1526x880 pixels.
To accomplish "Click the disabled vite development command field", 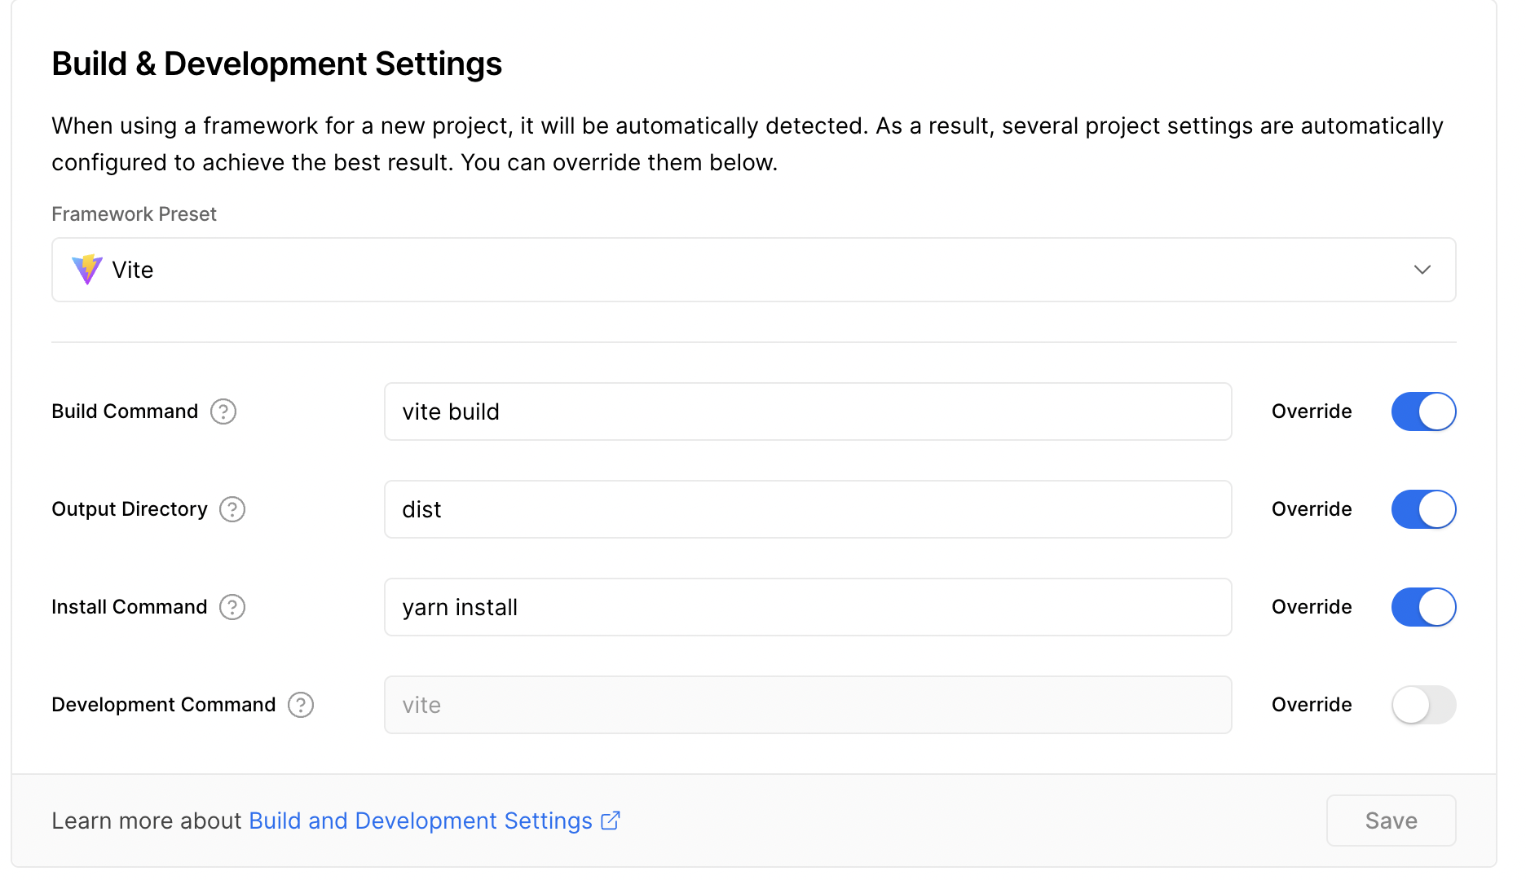I will tap(807, 705).
